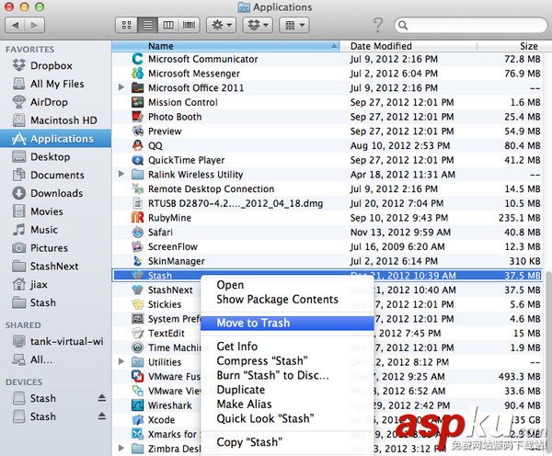Choose Open from context menu
Screen dimensions: 552x456
287,285
